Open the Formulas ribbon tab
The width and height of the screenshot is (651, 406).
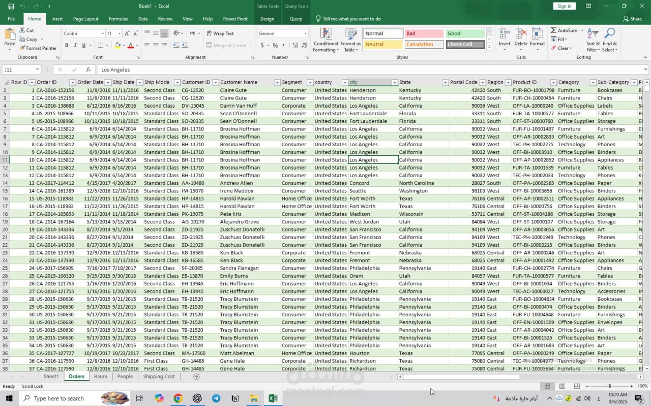(x=118, y=19)
